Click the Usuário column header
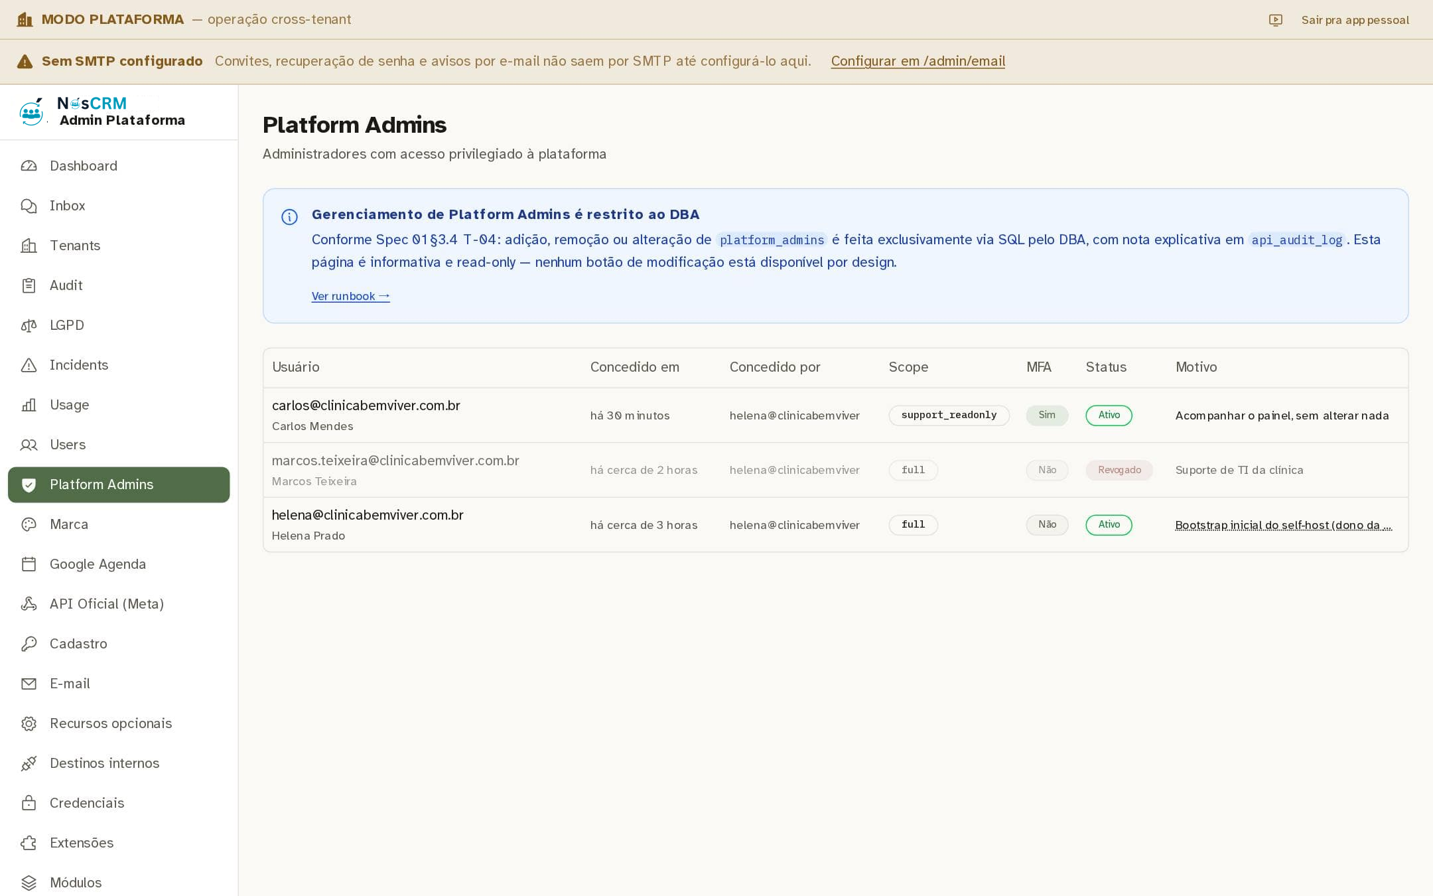This screenshot has width=1433, height=896. click(x=296, y=367)
